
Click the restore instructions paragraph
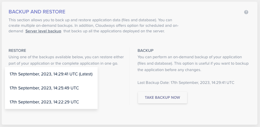66,60
